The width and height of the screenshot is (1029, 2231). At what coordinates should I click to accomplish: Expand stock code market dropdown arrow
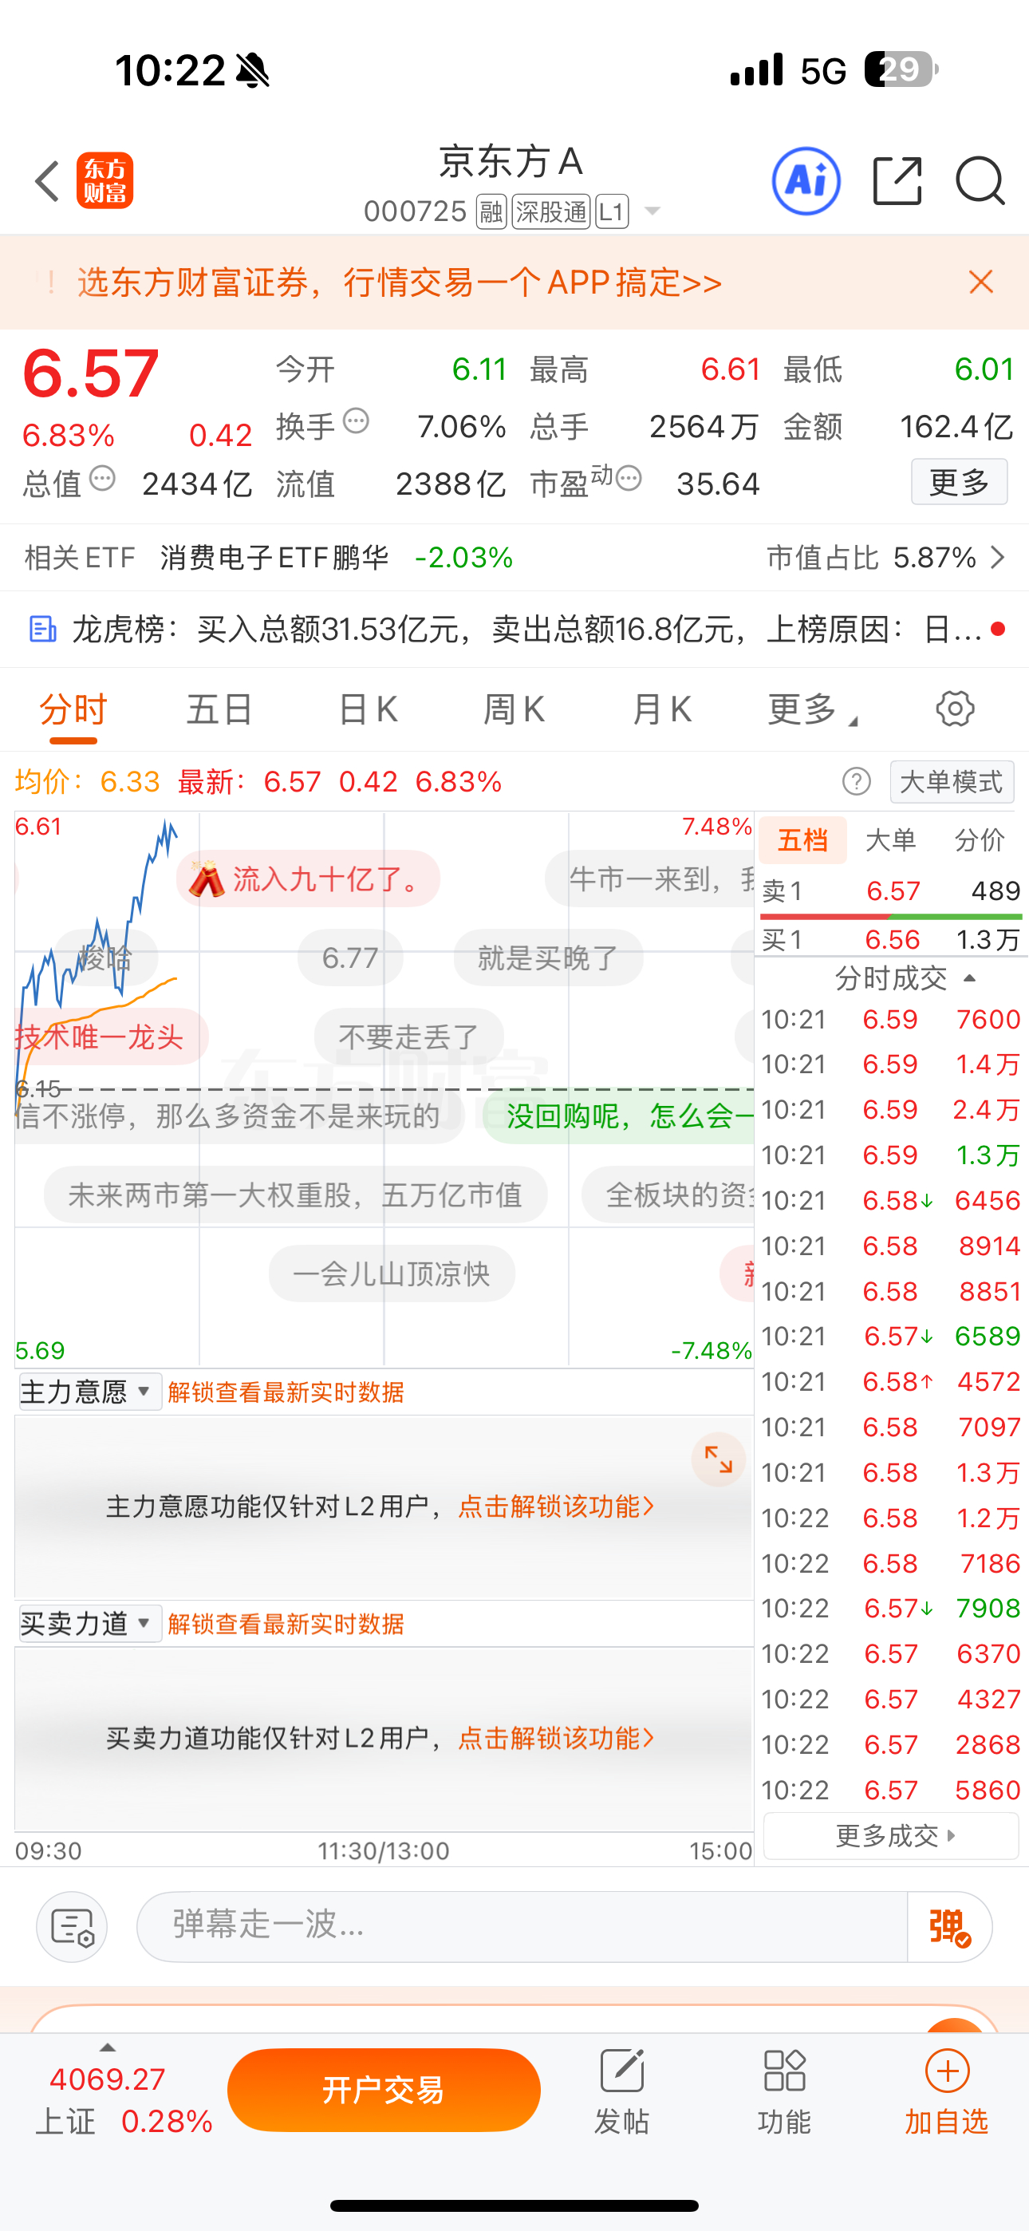pos(652,211)
